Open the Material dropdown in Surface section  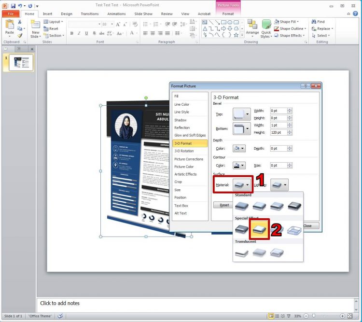point(241,185)
